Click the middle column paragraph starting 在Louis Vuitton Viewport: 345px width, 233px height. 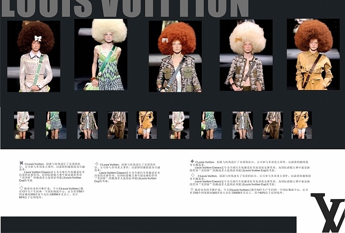pos(127,167)
